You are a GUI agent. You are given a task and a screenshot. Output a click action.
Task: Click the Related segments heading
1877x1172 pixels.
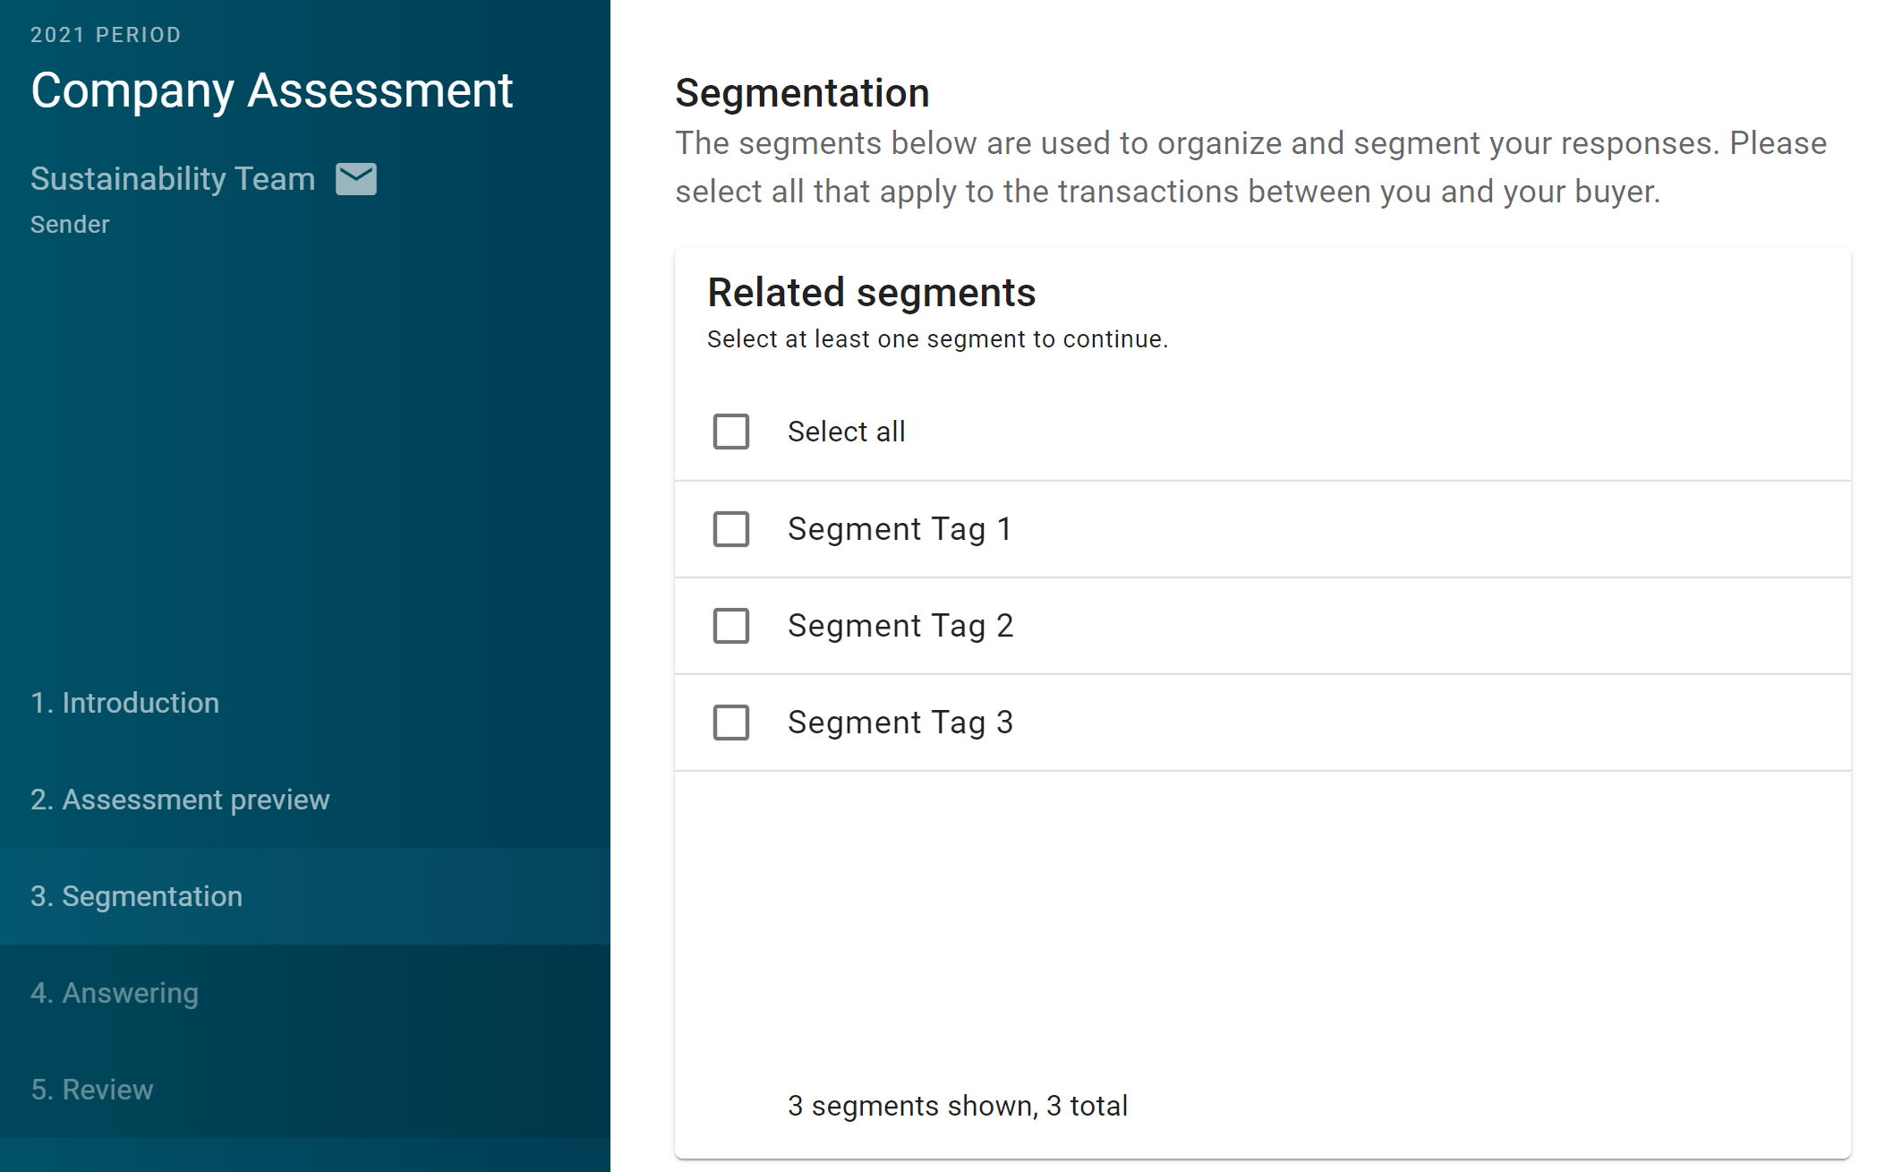point(872,293)
